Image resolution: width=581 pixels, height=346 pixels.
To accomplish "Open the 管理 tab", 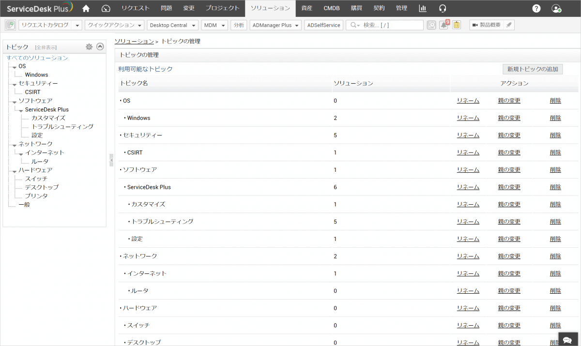I will [x=401, y=8].
